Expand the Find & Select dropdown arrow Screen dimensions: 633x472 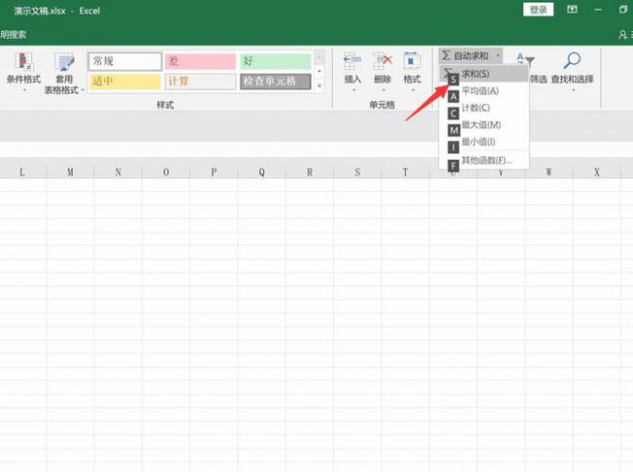[574, 90]
